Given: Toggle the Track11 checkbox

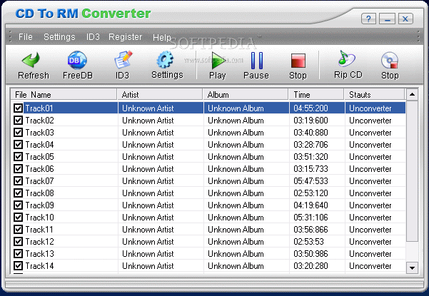Looking at the screenshot, I should pyautogui.click(x=18, y=230).
